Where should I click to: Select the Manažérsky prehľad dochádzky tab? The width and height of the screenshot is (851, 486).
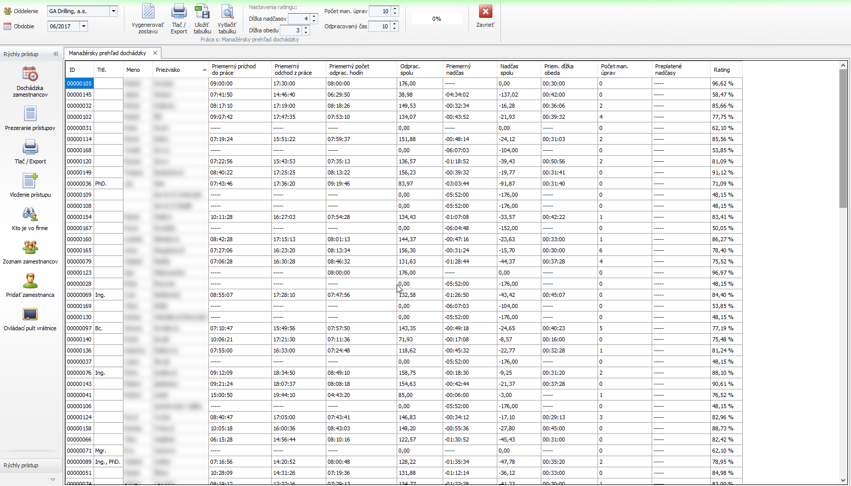(x=107, y=53)
